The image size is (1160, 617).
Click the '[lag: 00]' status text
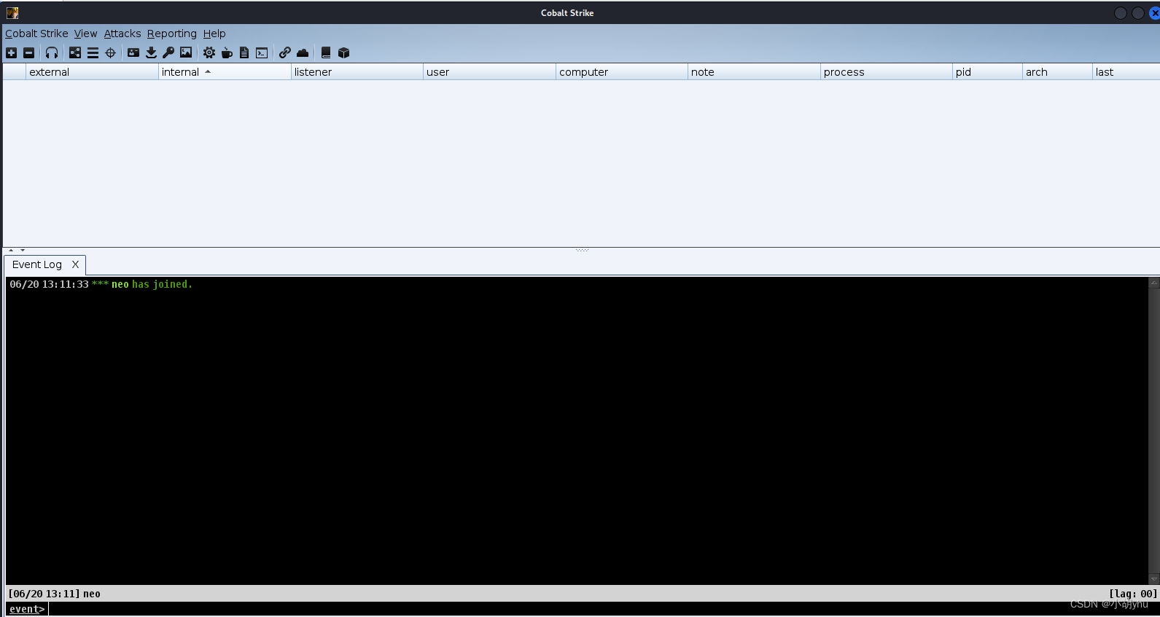(1133, 594)
